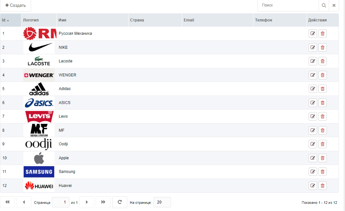Screen dimensions: 345x211
Task: Open the rows per page selector
Action: coord(162,202)
